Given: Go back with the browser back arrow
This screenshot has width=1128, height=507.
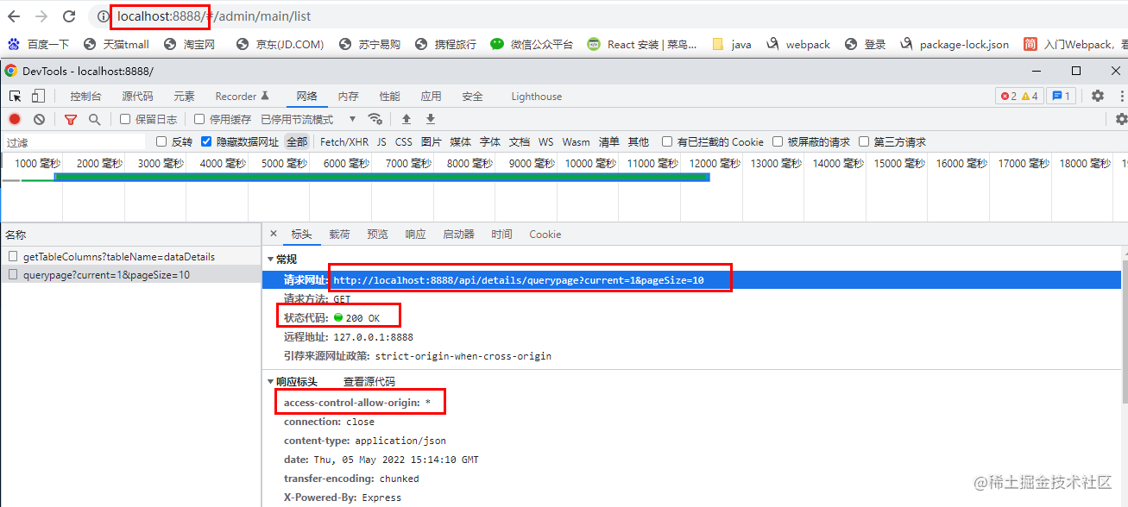Looking at the screenshot, I should (14, 16).
